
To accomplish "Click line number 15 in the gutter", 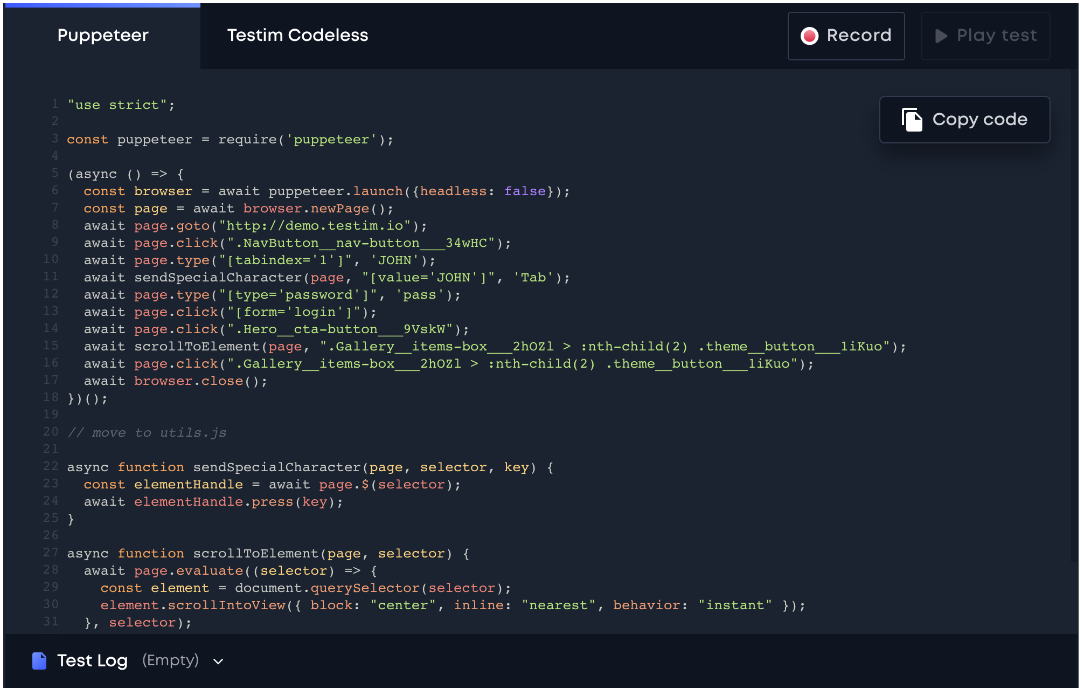I will point(51,346).
